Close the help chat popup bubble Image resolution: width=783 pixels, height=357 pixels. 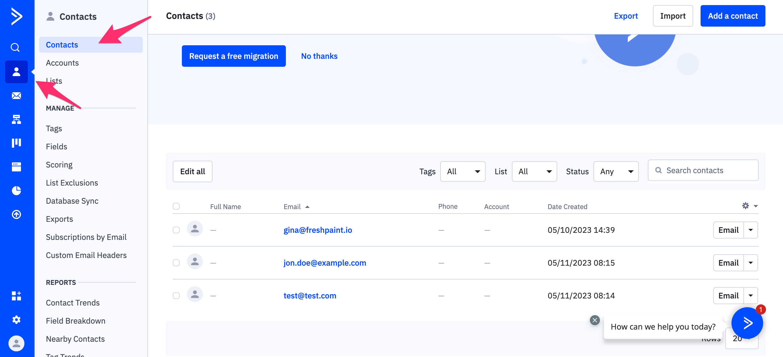(595, 320)
